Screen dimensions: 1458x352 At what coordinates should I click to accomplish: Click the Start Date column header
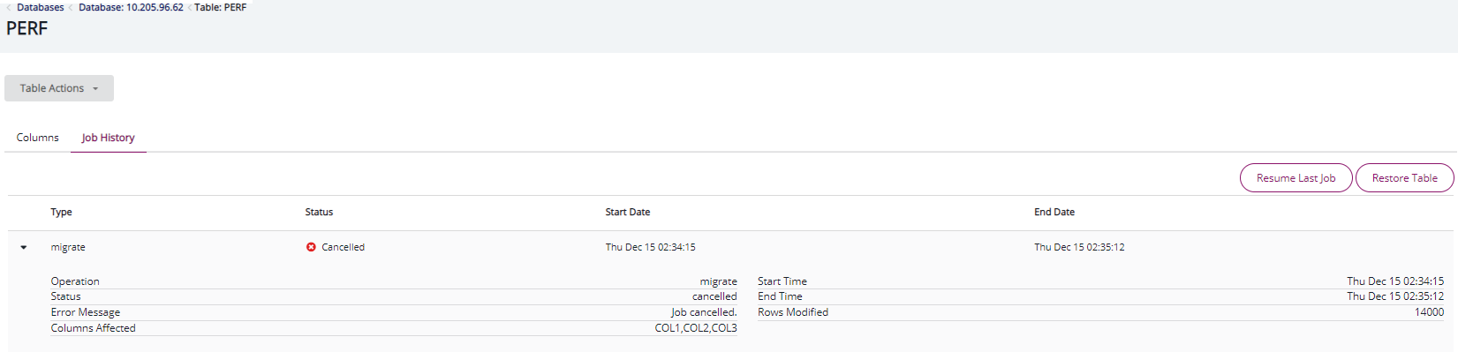click(628, 213)
